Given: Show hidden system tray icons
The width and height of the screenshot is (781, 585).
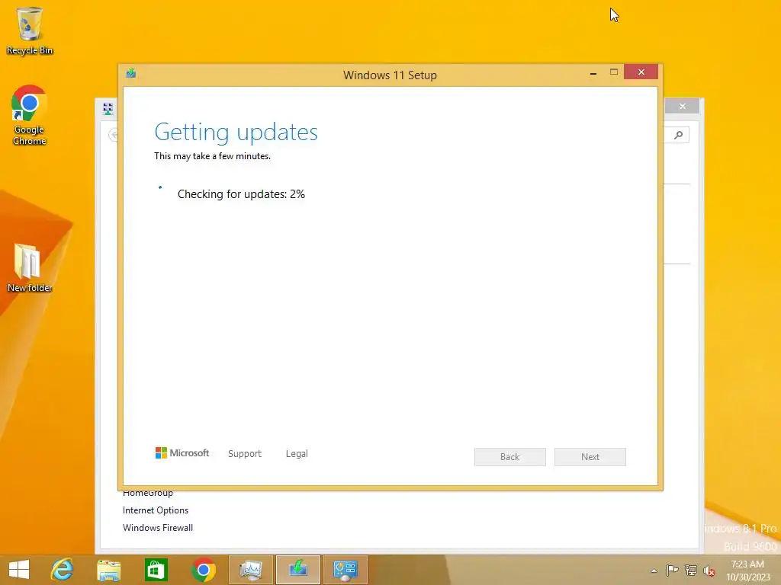Looking at the screenshot, I should 654,571.
